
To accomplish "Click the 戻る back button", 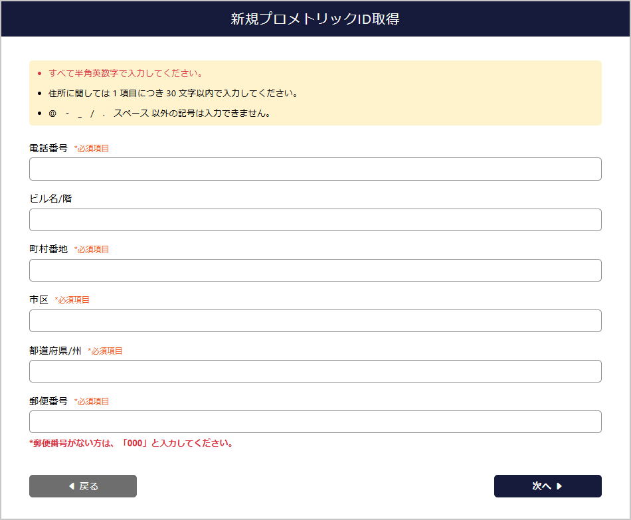I will [82, 485].
